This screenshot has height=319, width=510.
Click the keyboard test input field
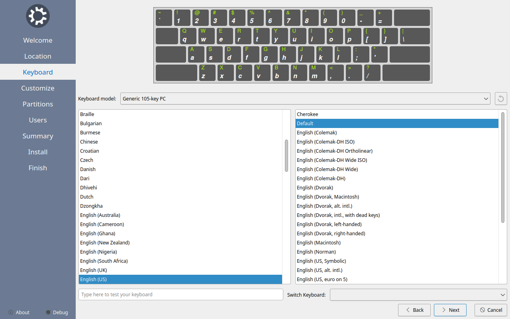[181, 295]
